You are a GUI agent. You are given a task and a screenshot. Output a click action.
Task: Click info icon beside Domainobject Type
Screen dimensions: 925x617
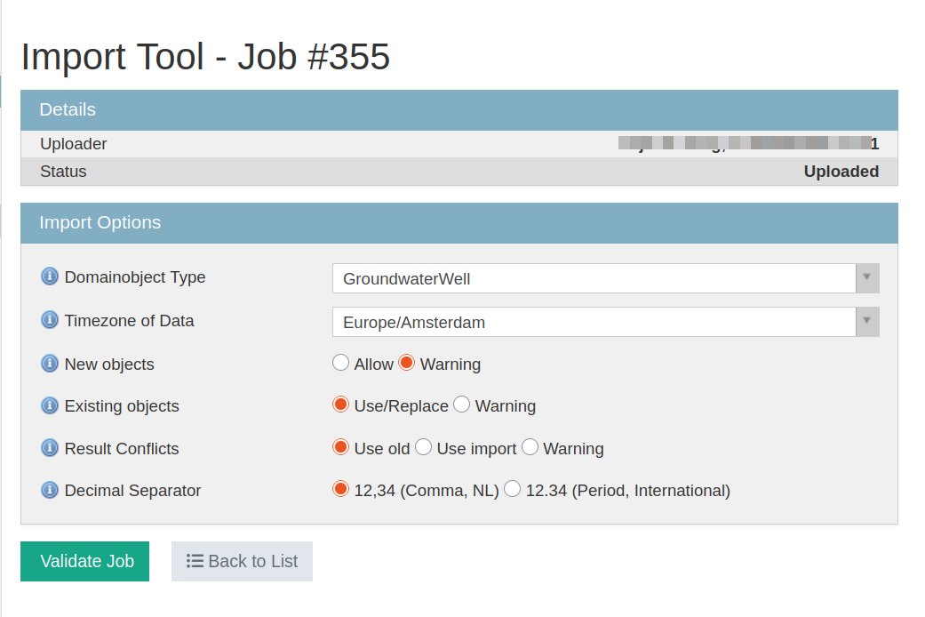tap(50, 276)
